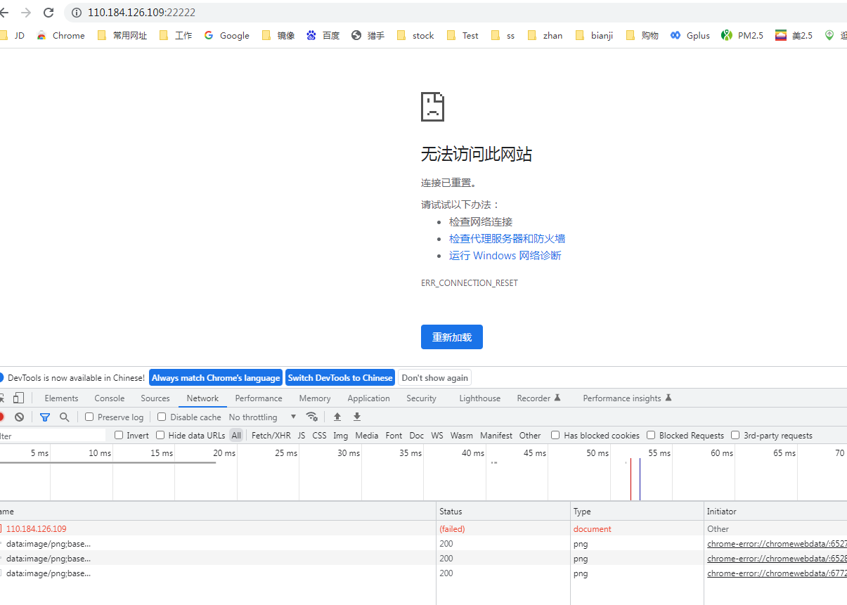This screenshot has width=847, height=605.
Task: Go to the Lighthouse tab
Action: [x=480, y=398]
